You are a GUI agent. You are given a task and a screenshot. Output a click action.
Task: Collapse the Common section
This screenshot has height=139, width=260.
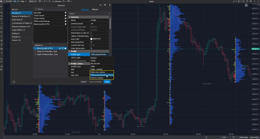[x=69, y=17]
